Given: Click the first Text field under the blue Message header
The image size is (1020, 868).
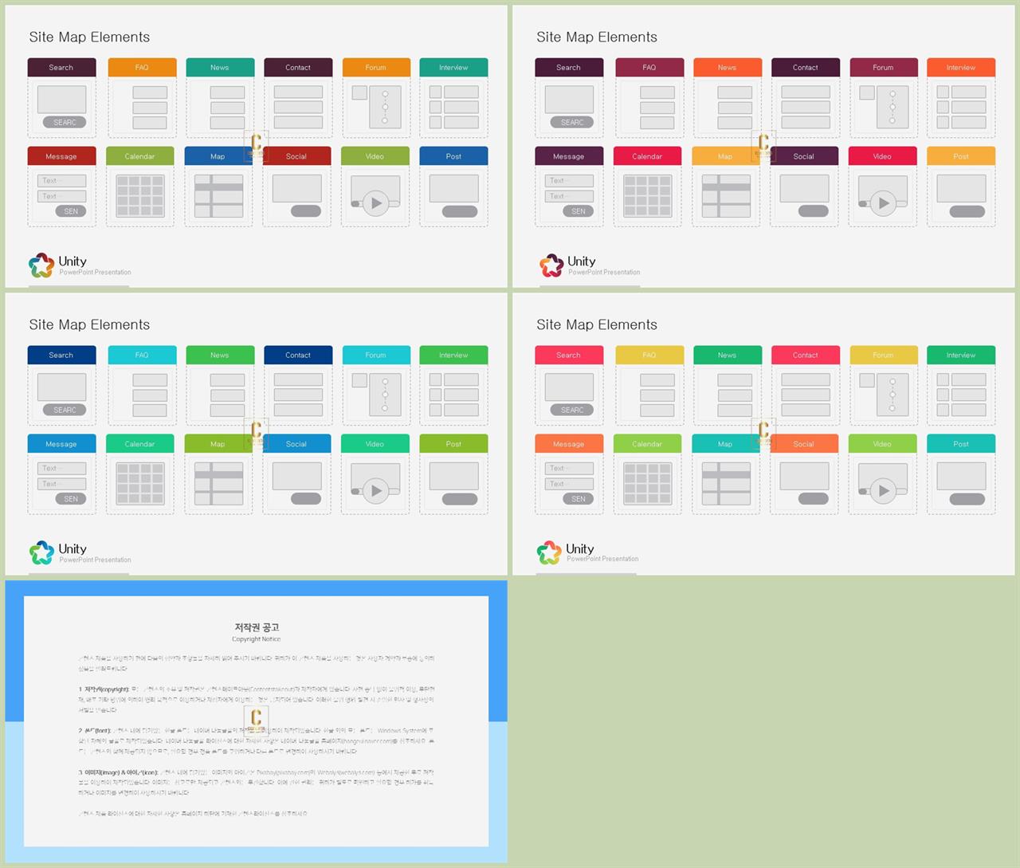Looking at the screenshot, I should (x=61, y=469).
